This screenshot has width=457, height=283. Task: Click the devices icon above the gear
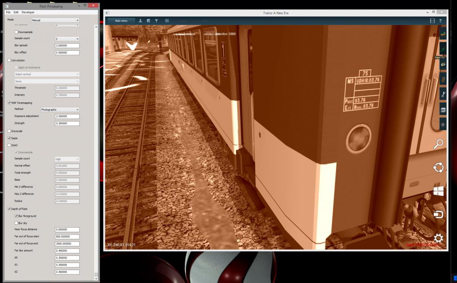(438, 215)
